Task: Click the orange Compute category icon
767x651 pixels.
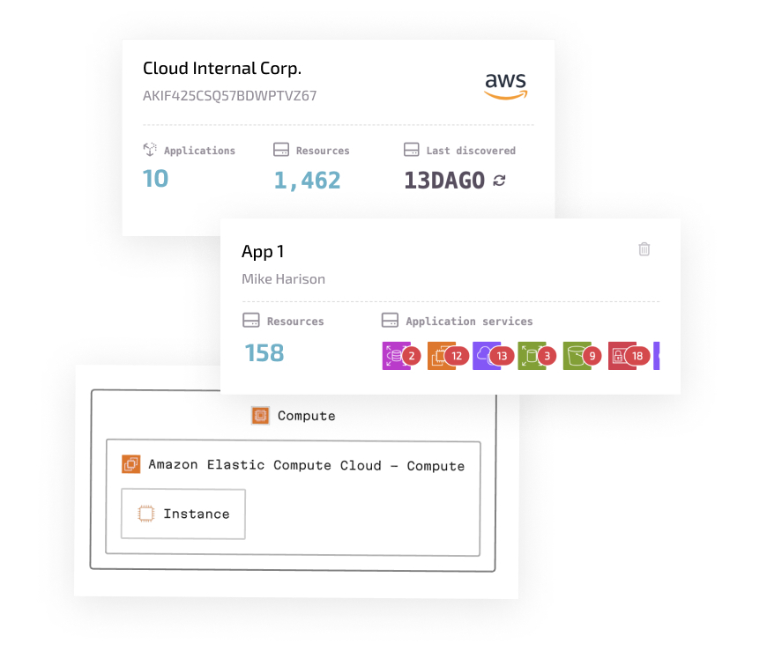Action: click(260, 416)
